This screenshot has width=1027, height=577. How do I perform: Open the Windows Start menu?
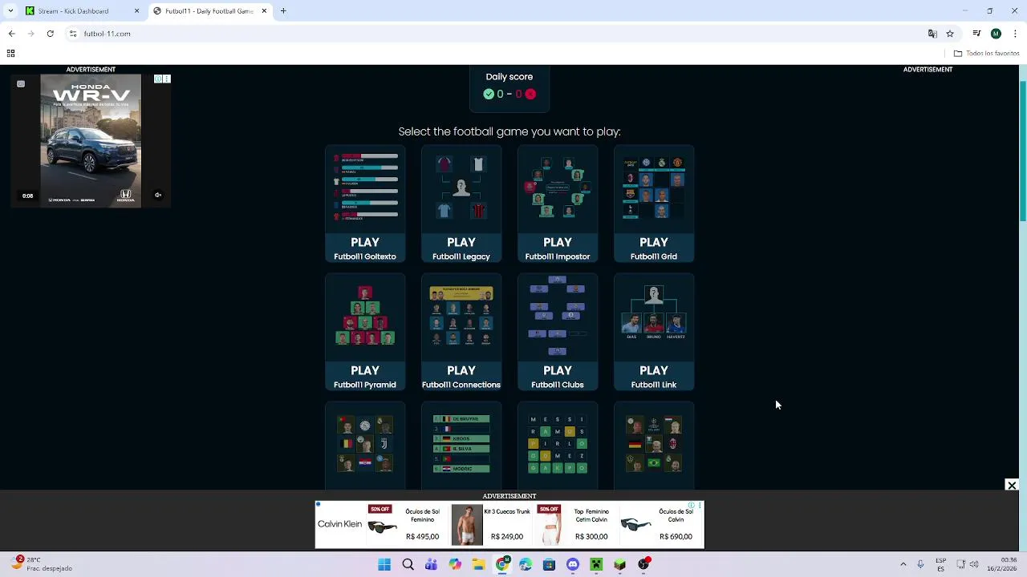(x=384, y=565)
